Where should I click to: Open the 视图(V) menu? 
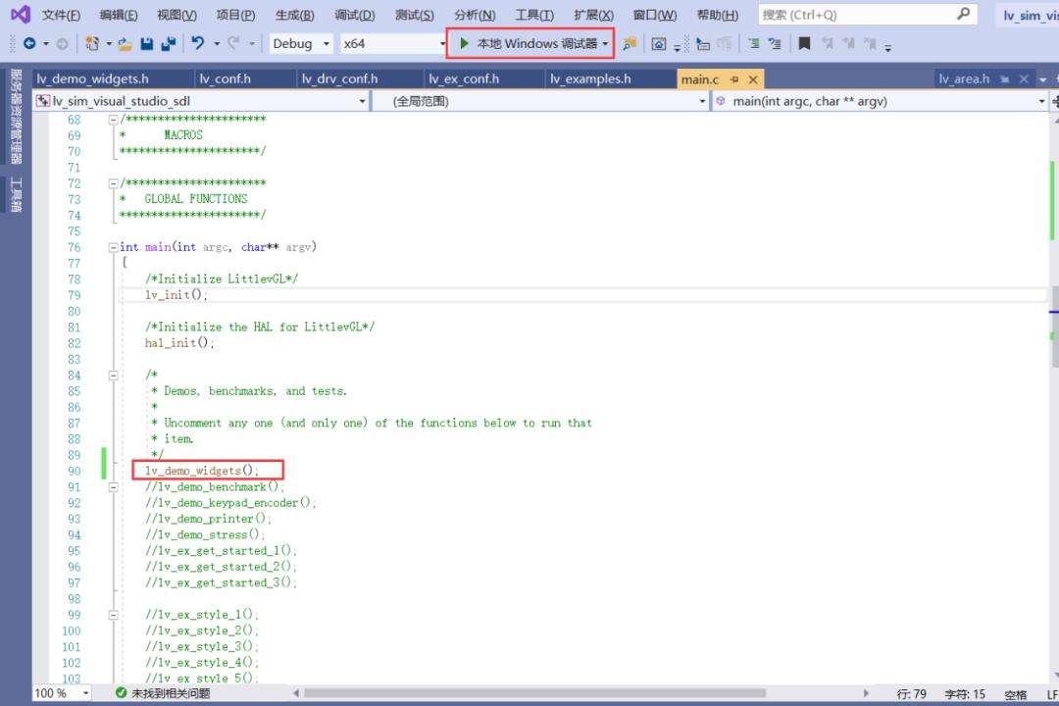click(176, 15)
